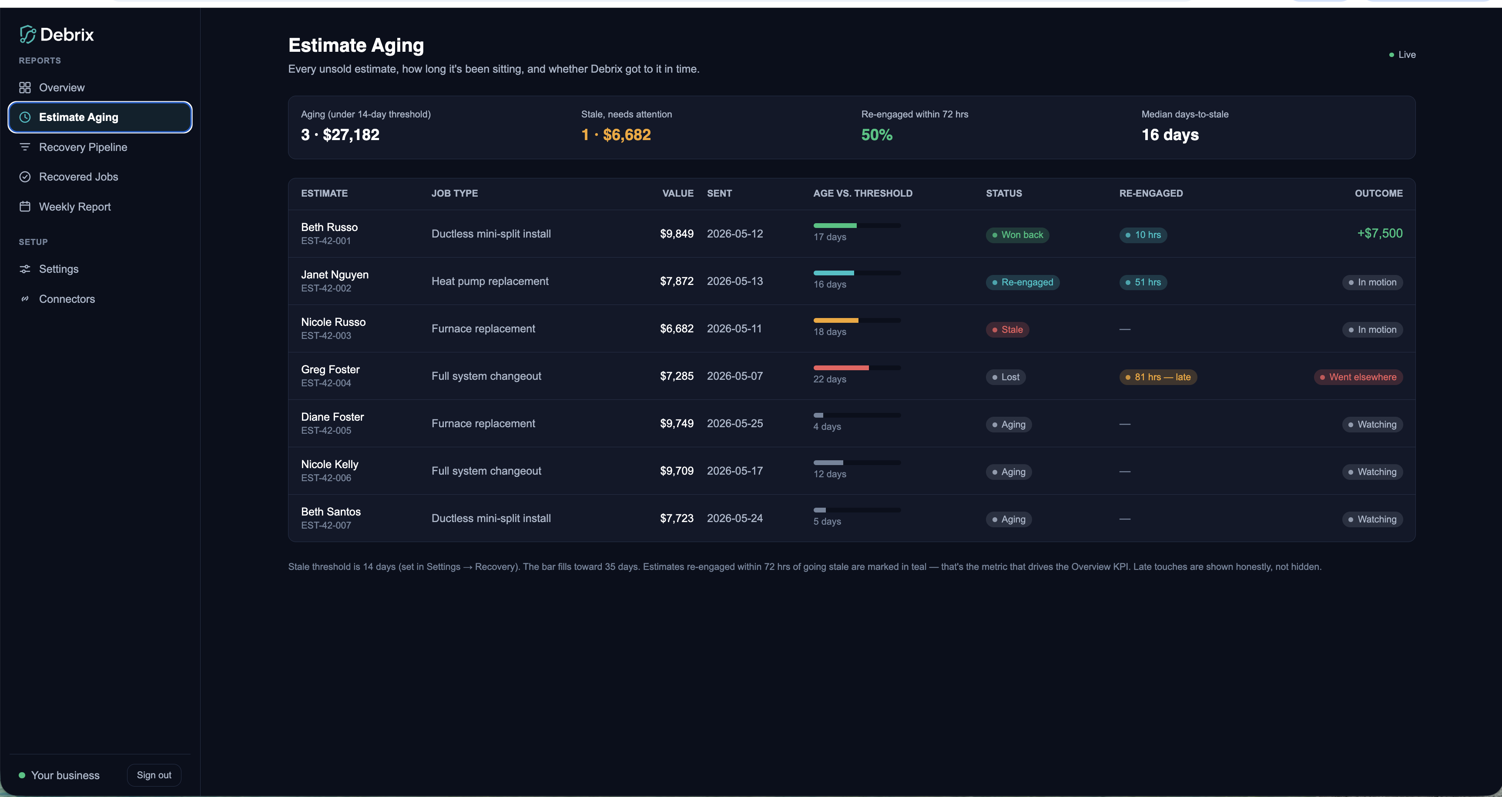Open the Connectors page
The image size is (1502, 797).
[x=100, y=299]
